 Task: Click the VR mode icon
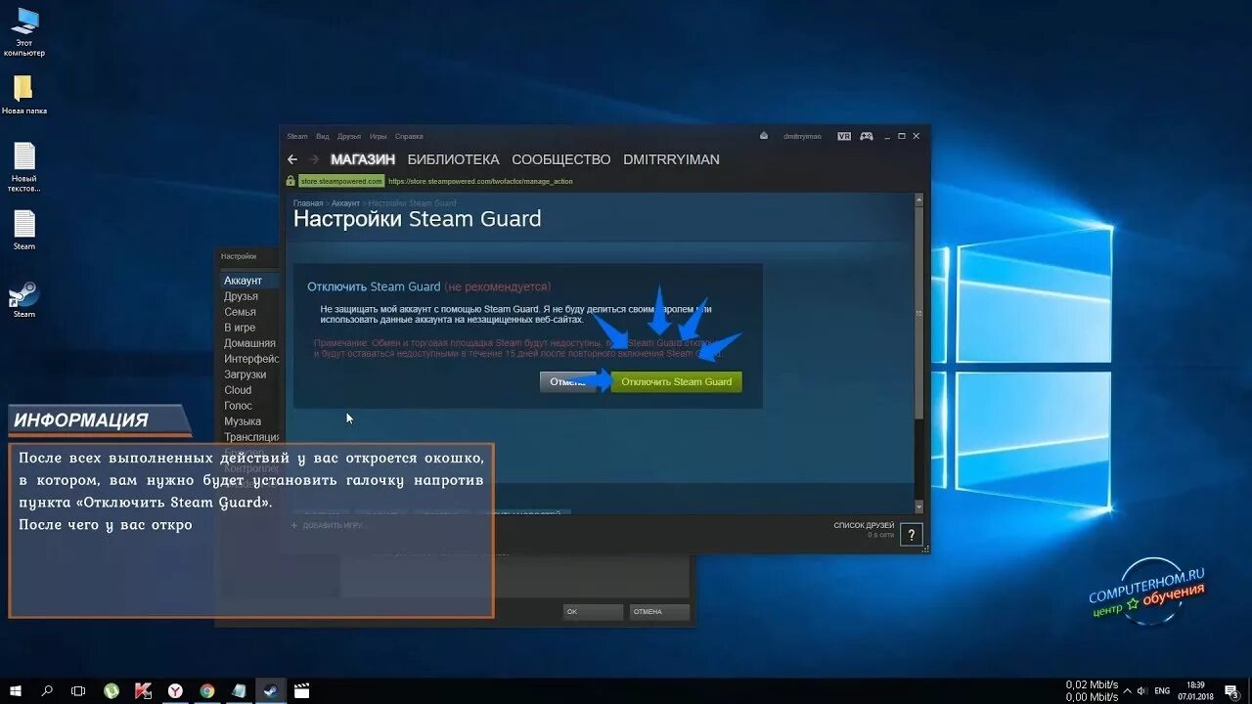(844, 136)
